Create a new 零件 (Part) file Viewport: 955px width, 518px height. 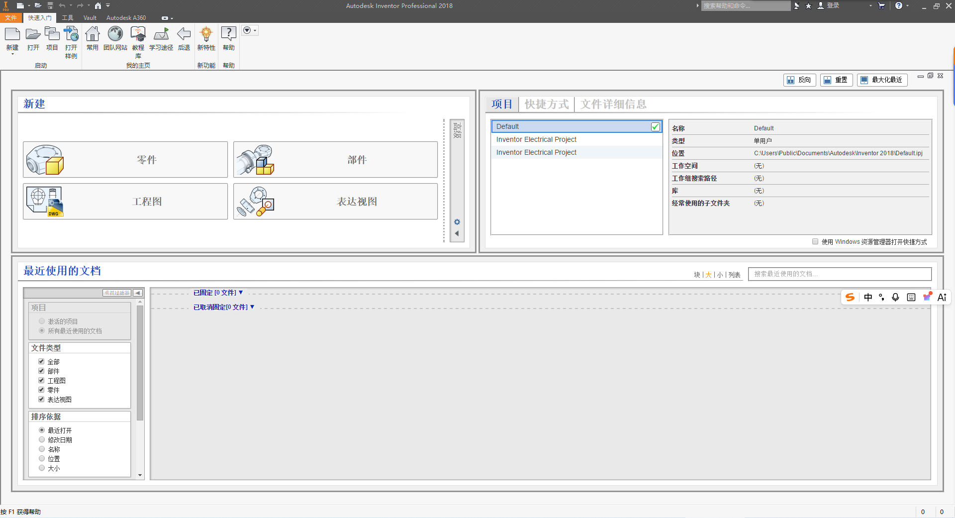125,159
